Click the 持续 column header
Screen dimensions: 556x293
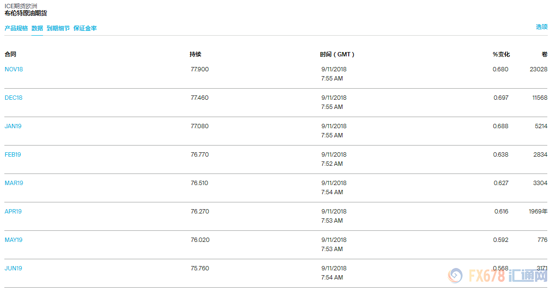tap(195, 54)
